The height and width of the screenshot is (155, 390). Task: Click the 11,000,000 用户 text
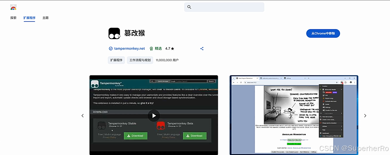(167, 60)
